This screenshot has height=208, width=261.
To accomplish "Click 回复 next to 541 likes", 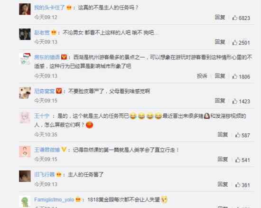I will 223,160.
